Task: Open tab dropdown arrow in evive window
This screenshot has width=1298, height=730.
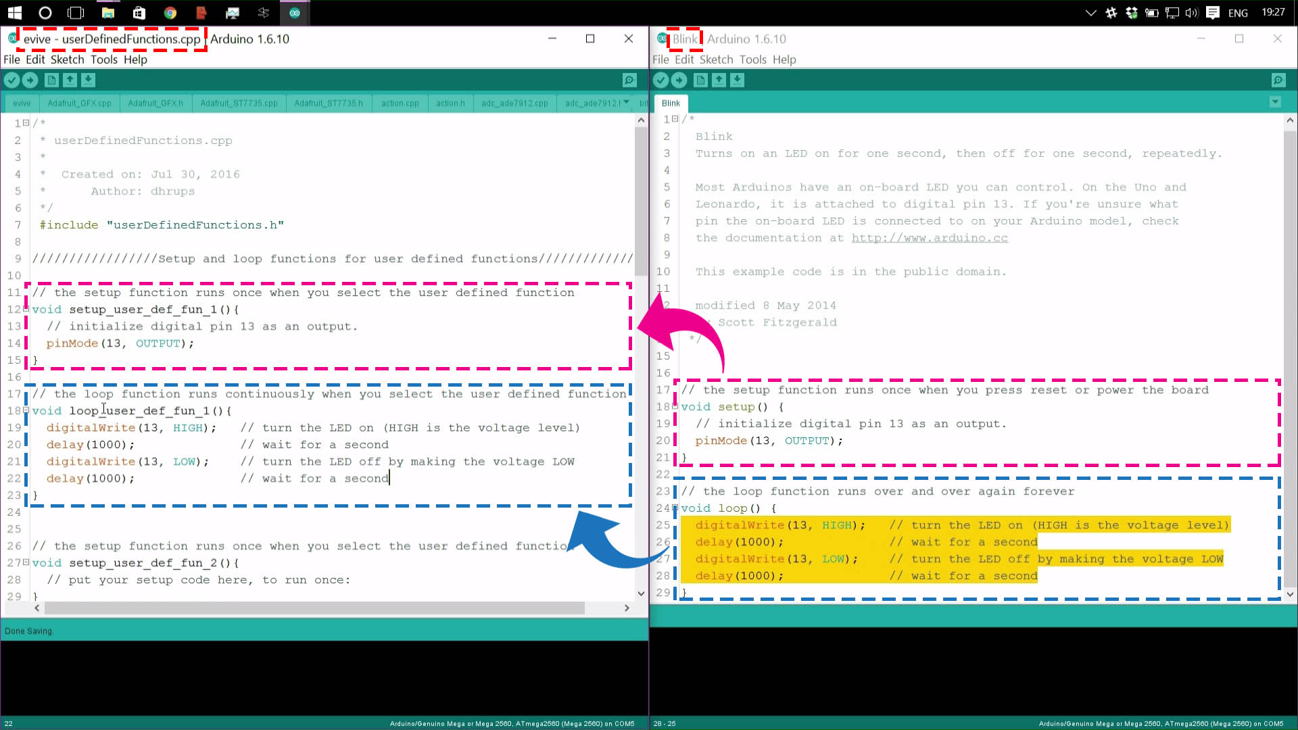Action: 626,102
